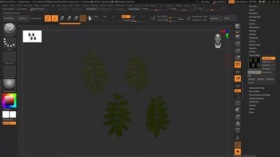Select the Scale transform icon

[69, 18]
